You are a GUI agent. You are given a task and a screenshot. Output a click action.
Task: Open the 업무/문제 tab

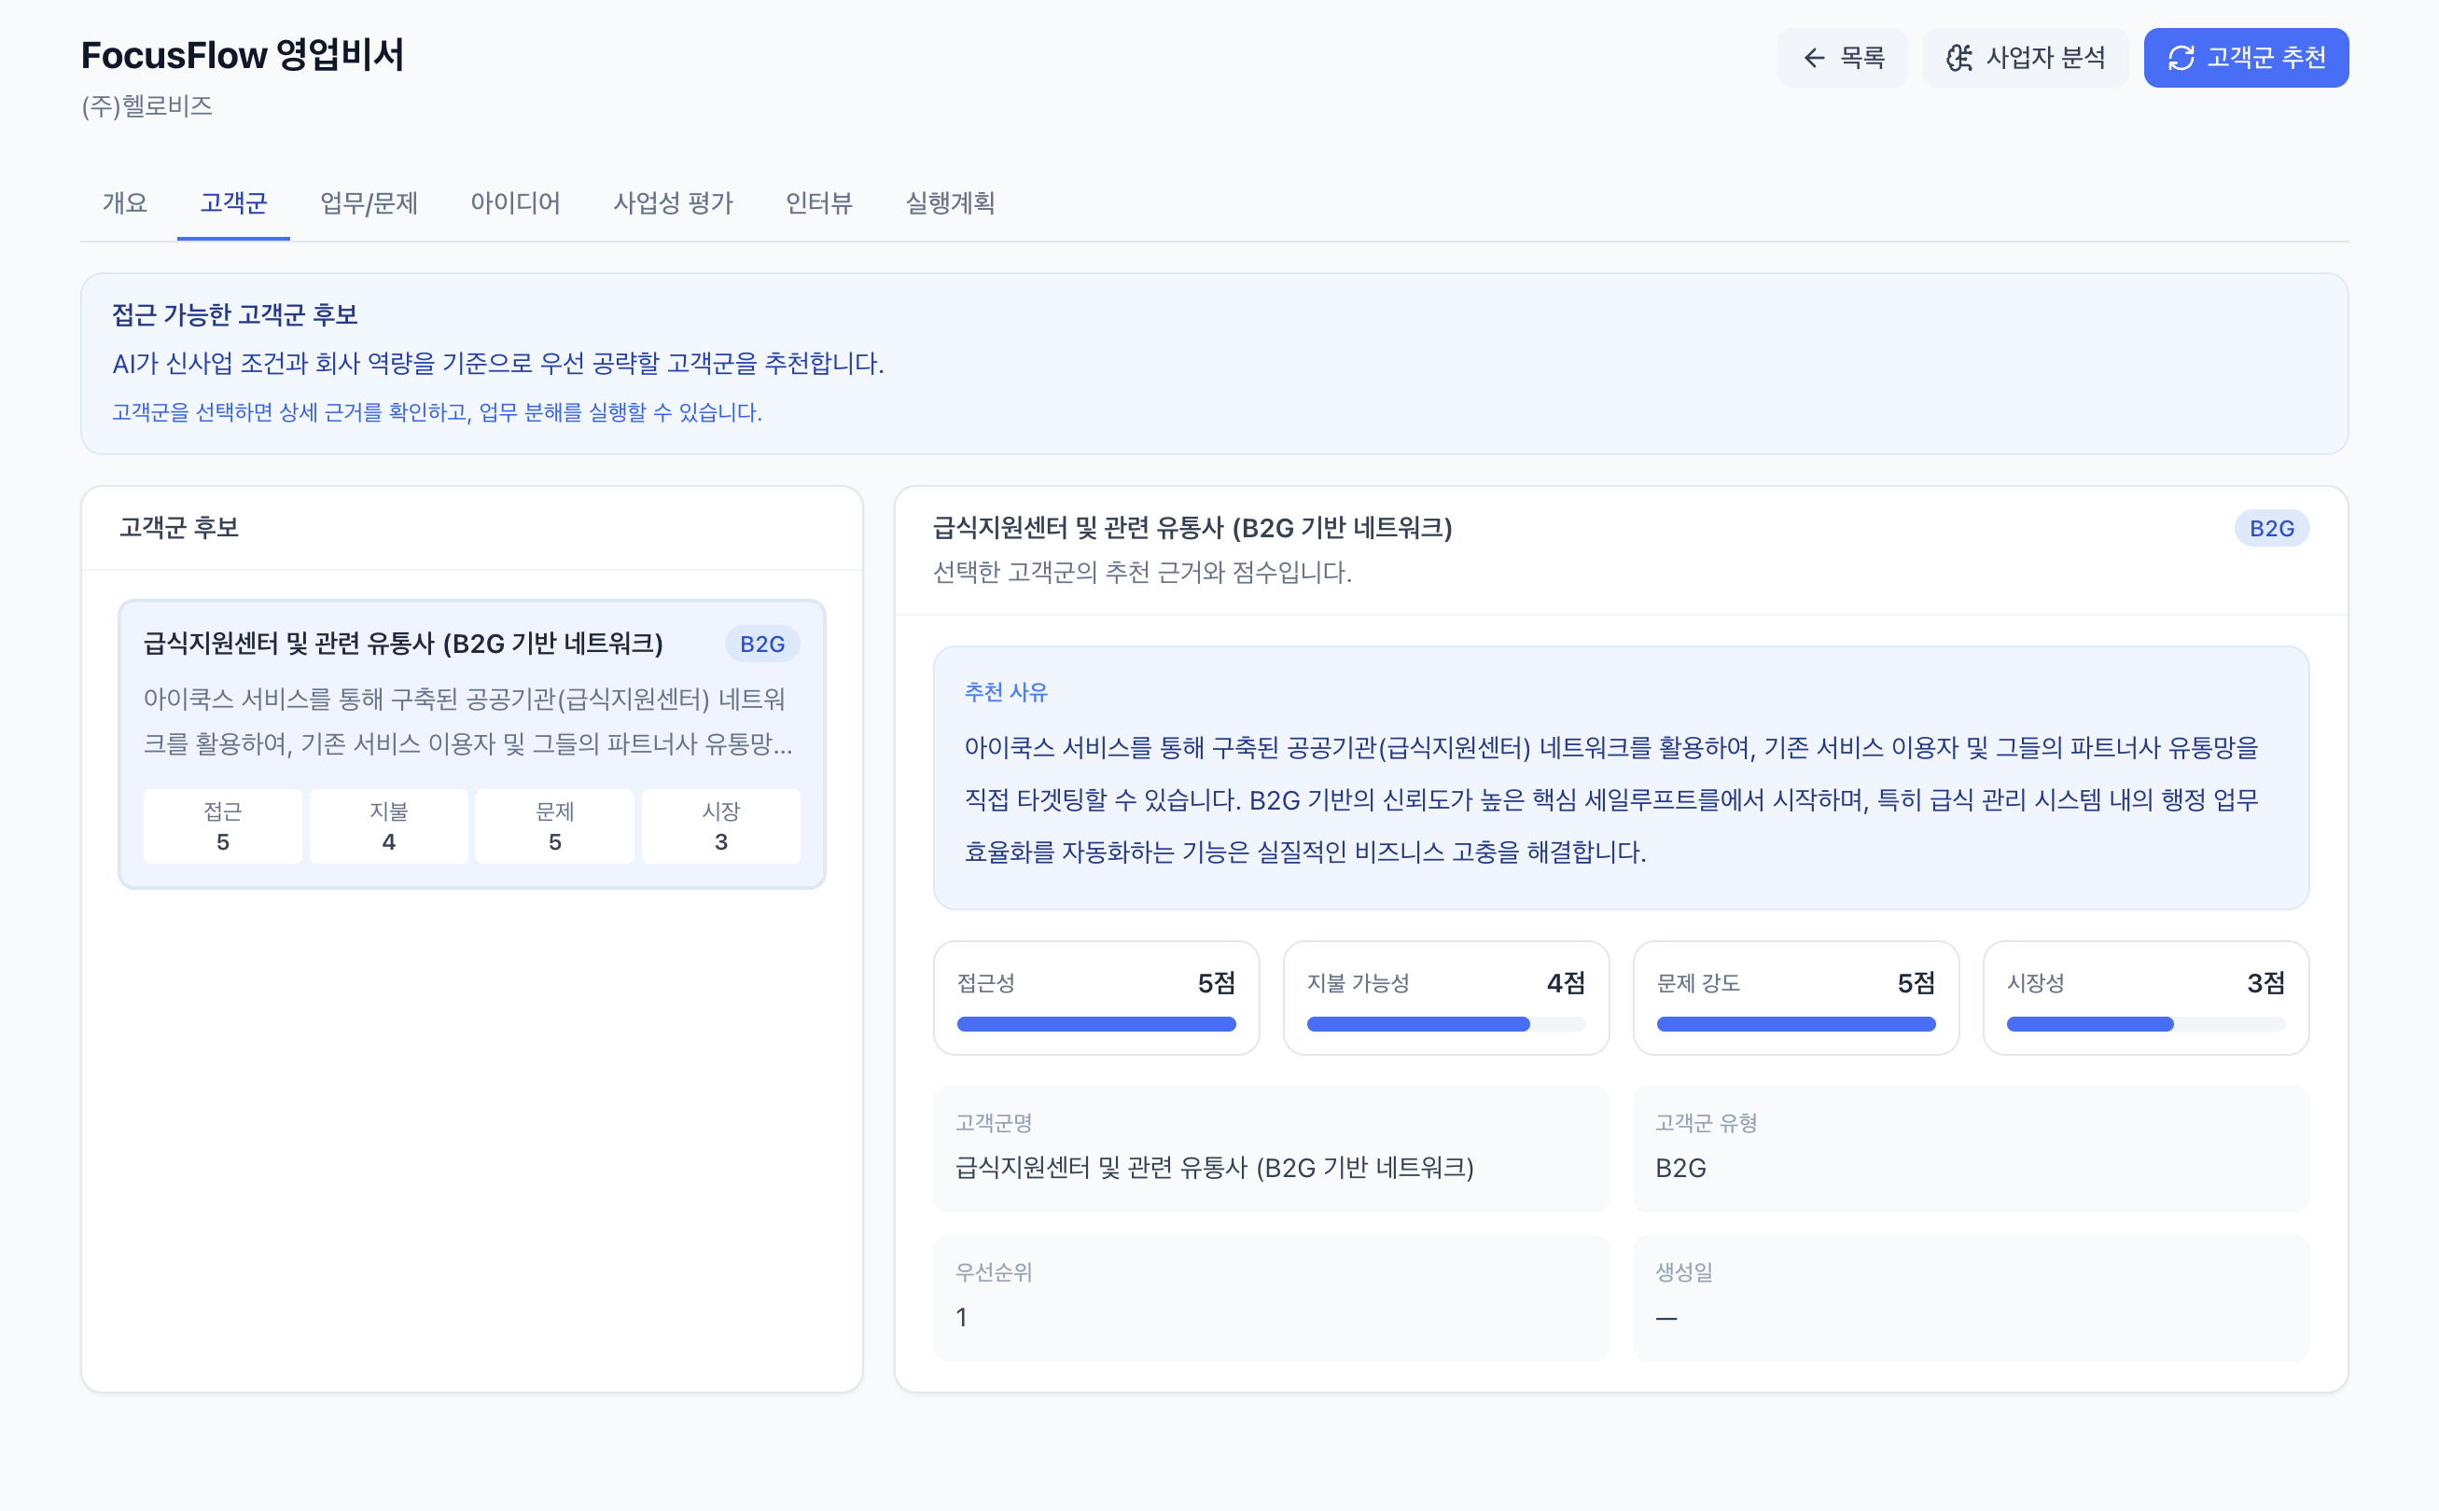[x=369, y=203]
